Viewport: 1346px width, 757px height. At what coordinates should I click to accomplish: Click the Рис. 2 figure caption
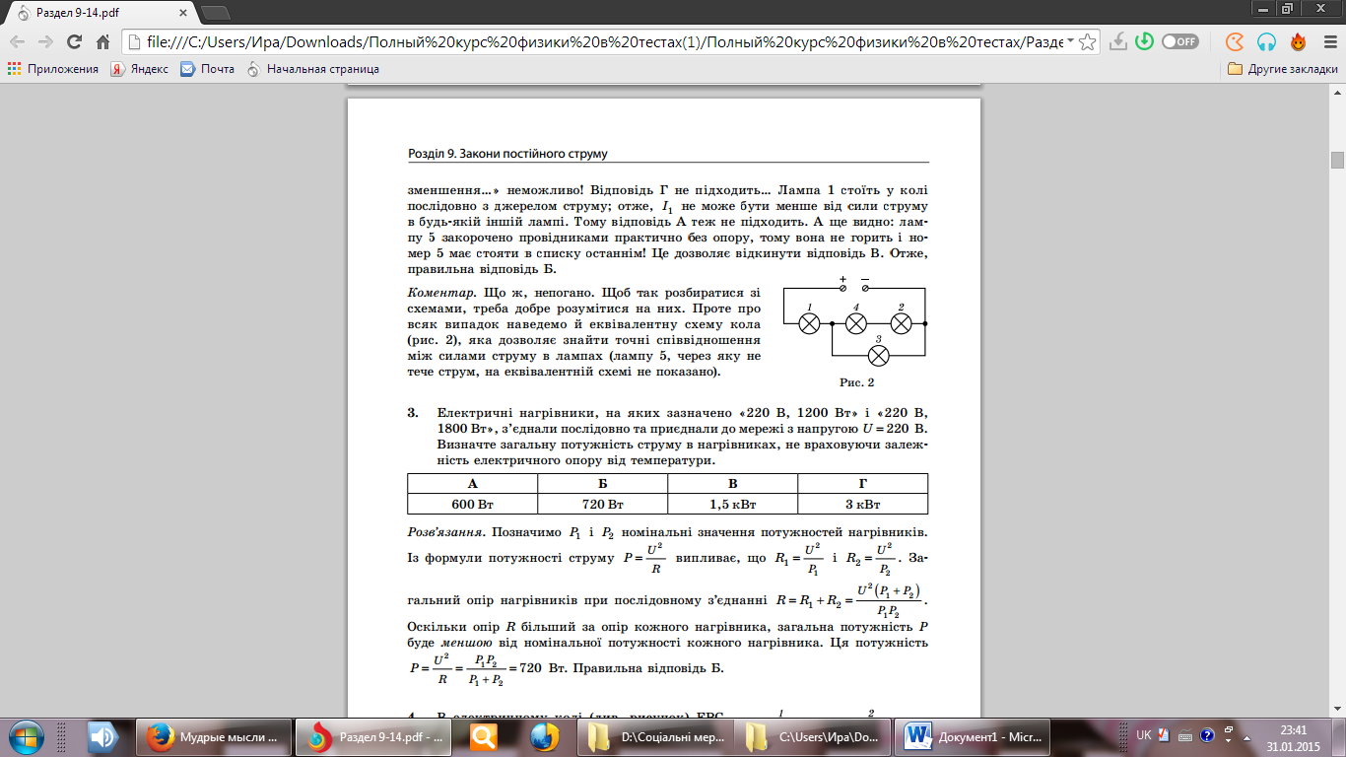[x=856, y=382]
